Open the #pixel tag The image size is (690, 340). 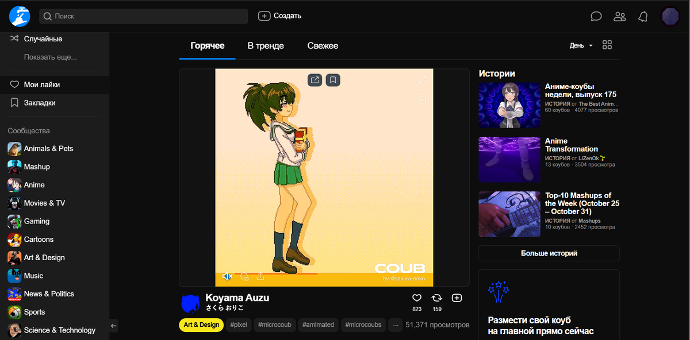(239, 325)
